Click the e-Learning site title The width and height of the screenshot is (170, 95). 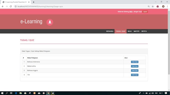click(x=31, y=22)
